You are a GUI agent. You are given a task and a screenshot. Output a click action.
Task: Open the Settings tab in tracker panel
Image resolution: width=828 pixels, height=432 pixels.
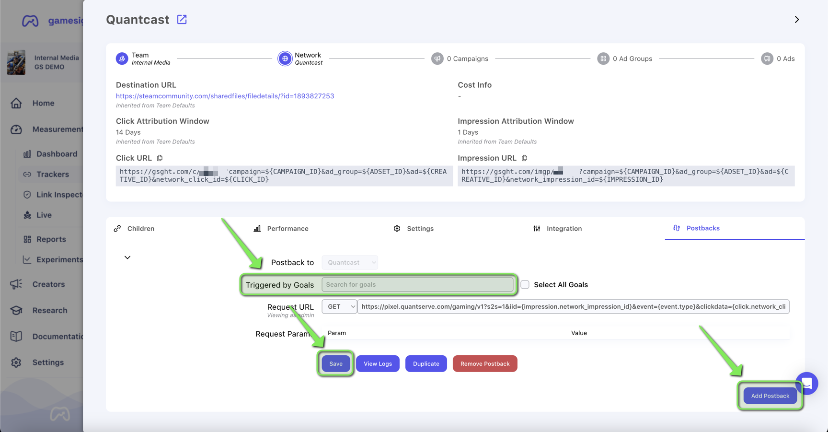(414, 229)
